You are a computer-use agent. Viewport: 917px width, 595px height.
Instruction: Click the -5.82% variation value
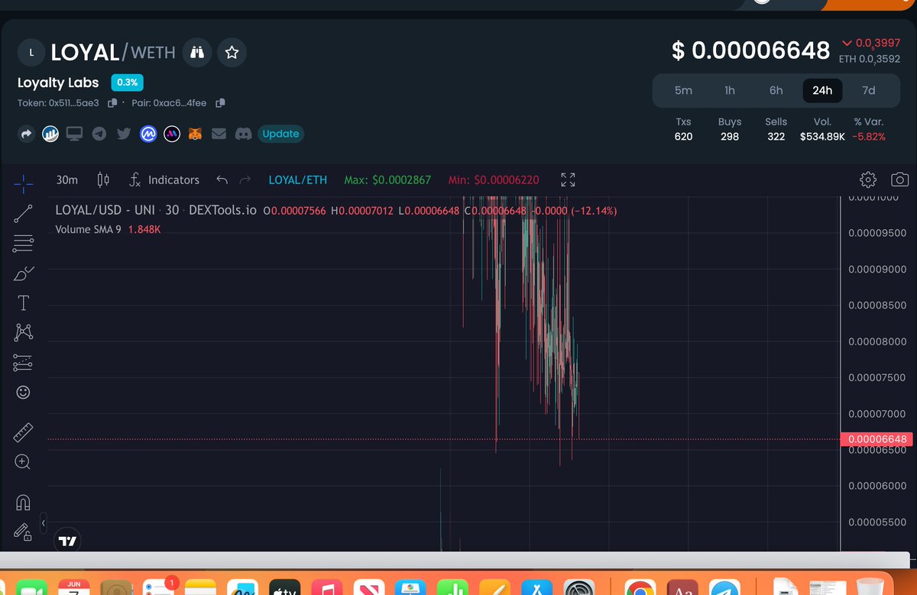(869, 137)
